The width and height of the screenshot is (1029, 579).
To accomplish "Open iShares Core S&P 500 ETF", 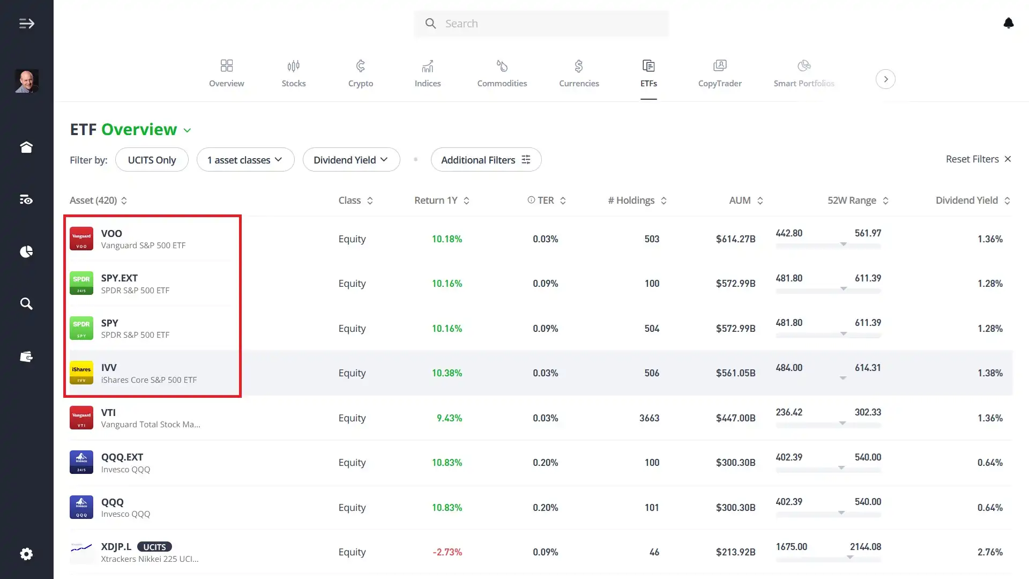I will (x=149, y=380).
